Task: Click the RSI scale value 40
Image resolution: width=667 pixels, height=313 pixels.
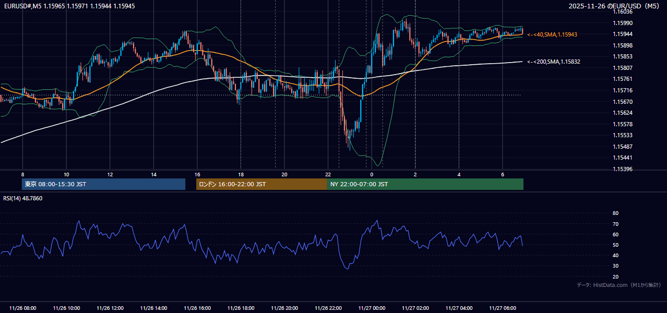Action: [615, 255]
